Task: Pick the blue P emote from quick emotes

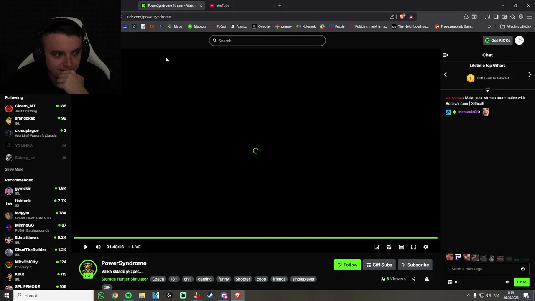Action: coord(458,258)
